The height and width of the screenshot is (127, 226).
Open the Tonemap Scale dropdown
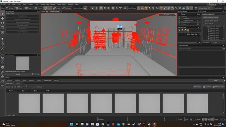click(205, 8)
